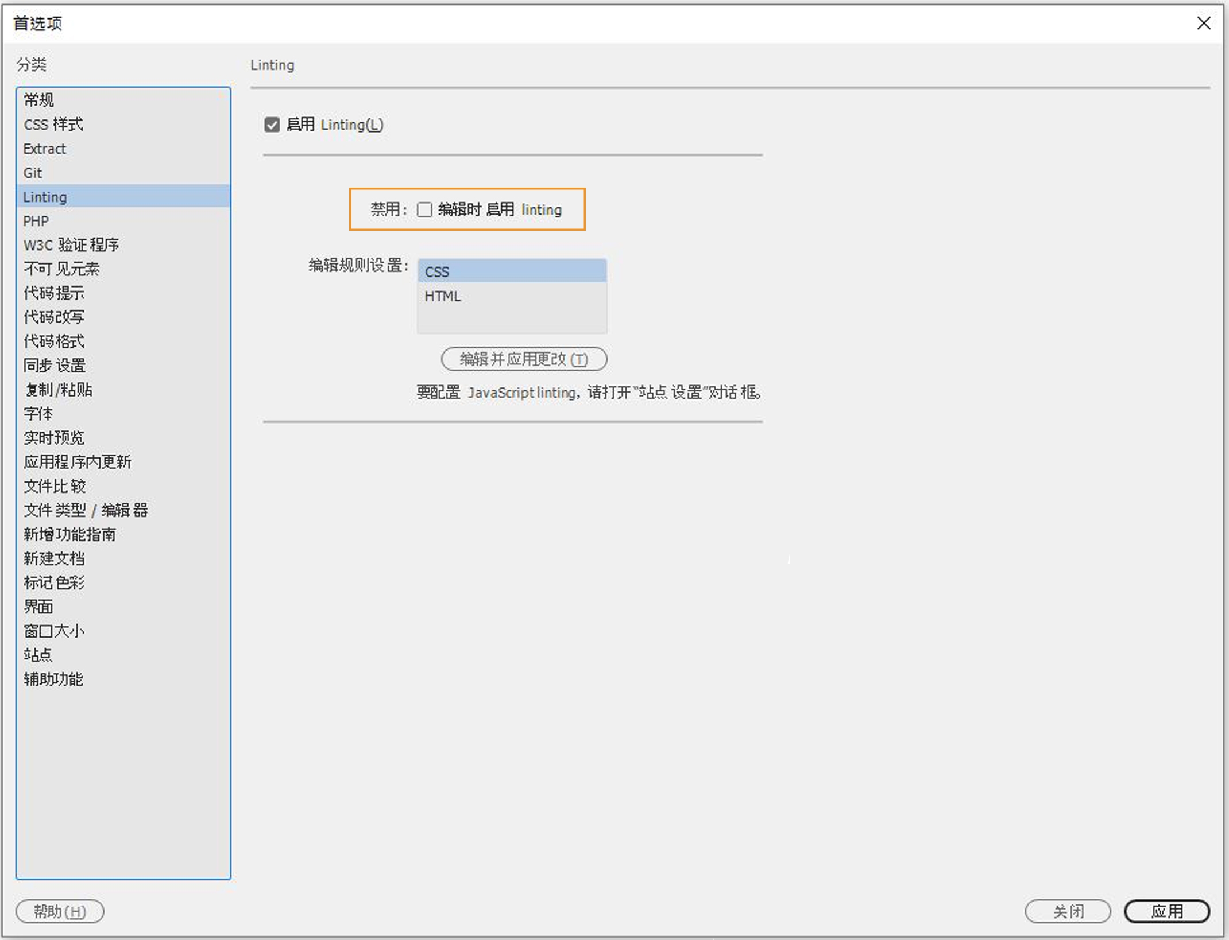This screenshot has width=1229, height=940.
Task: Open the Help dialog via 帮助 button
Action: (x=59, y=911)
